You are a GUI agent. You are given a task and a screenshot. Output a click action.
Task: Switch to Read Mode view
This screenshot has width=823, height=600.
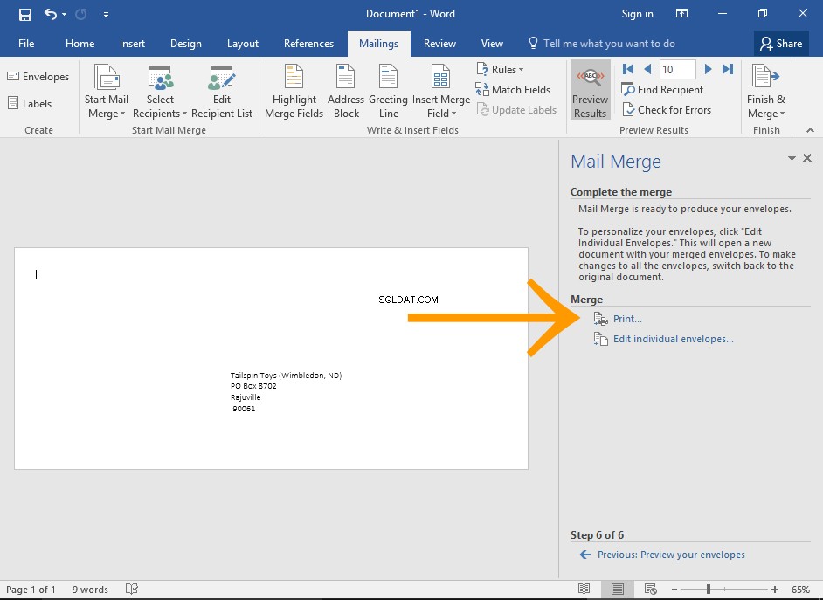coord(584,589)
